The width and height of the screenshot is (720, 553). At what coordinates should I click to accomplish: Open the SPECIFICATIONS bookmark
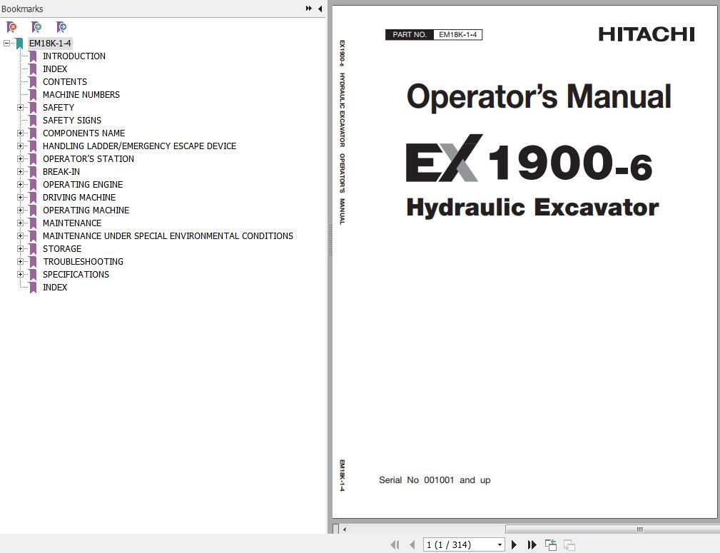pyautogui.click(x=76, y=275)
